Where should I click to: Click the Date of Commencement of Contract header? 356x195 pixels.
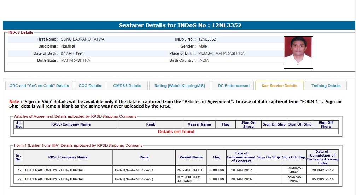pyautogui.click(x=241, y=157)
